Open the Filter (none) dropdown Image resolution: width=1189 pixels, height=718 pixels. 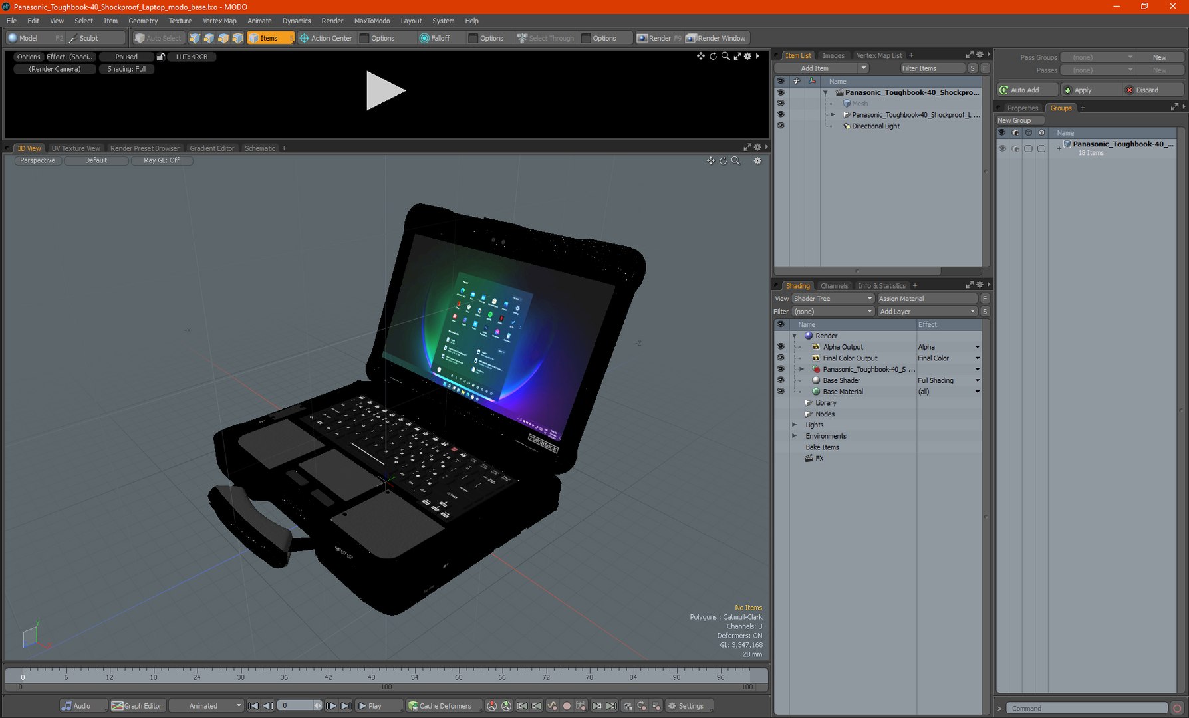(833, 312)
